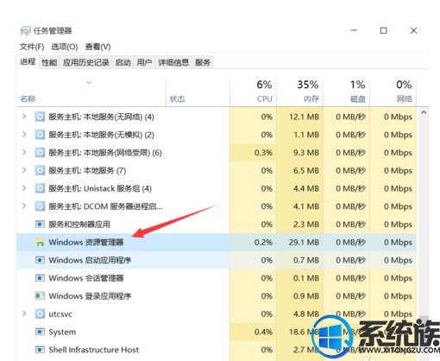Minimize the Task Manager window
Screen dimensions: 440x361
click(x=354, y=30)
